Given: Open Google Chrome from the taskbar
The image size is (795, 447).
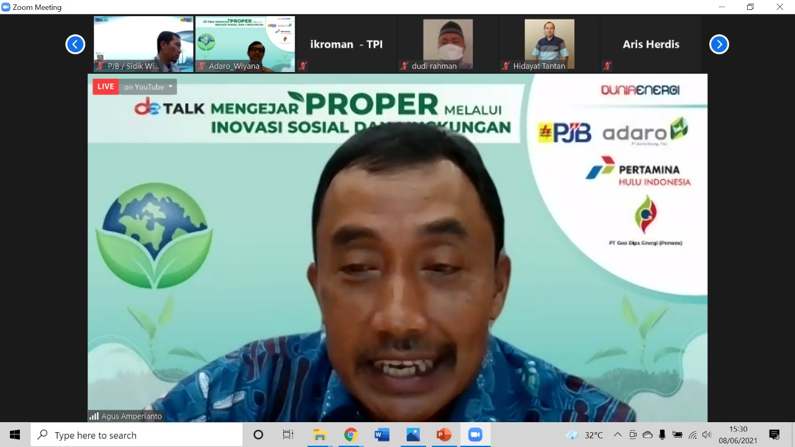Looking at the screenshot, I should coord(350,435).
